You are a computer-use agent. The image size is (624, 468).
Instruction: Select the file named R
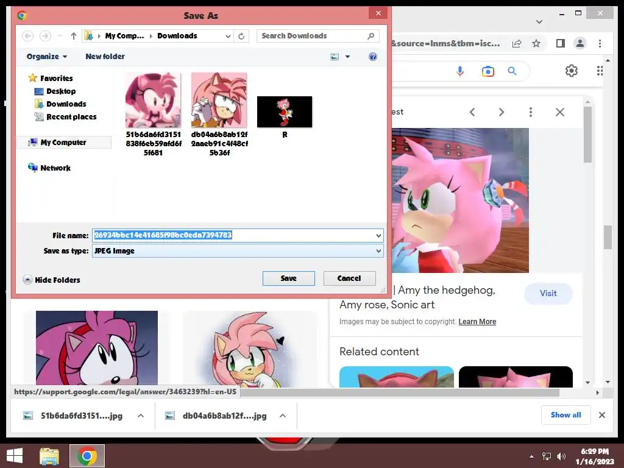[x=285, y=118]
